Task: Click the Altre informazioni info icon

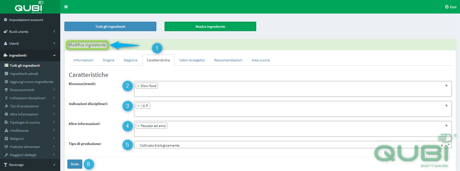Action: (x=6, y=114)
